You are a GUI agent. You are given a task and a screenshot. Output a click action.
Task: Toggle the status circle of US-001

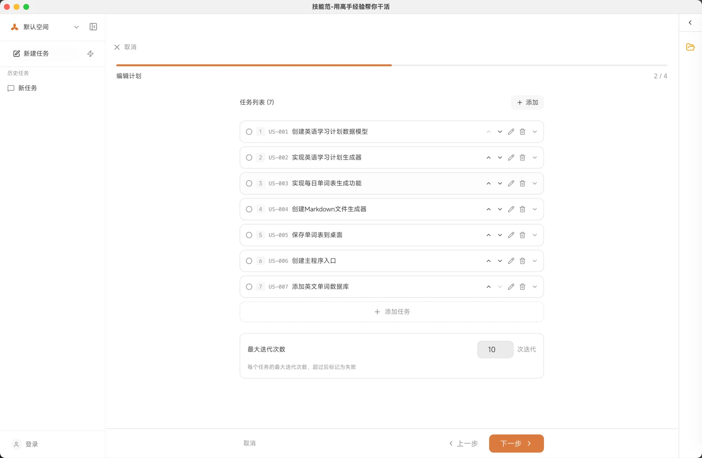pyautogui.click(x=249, y=132)
